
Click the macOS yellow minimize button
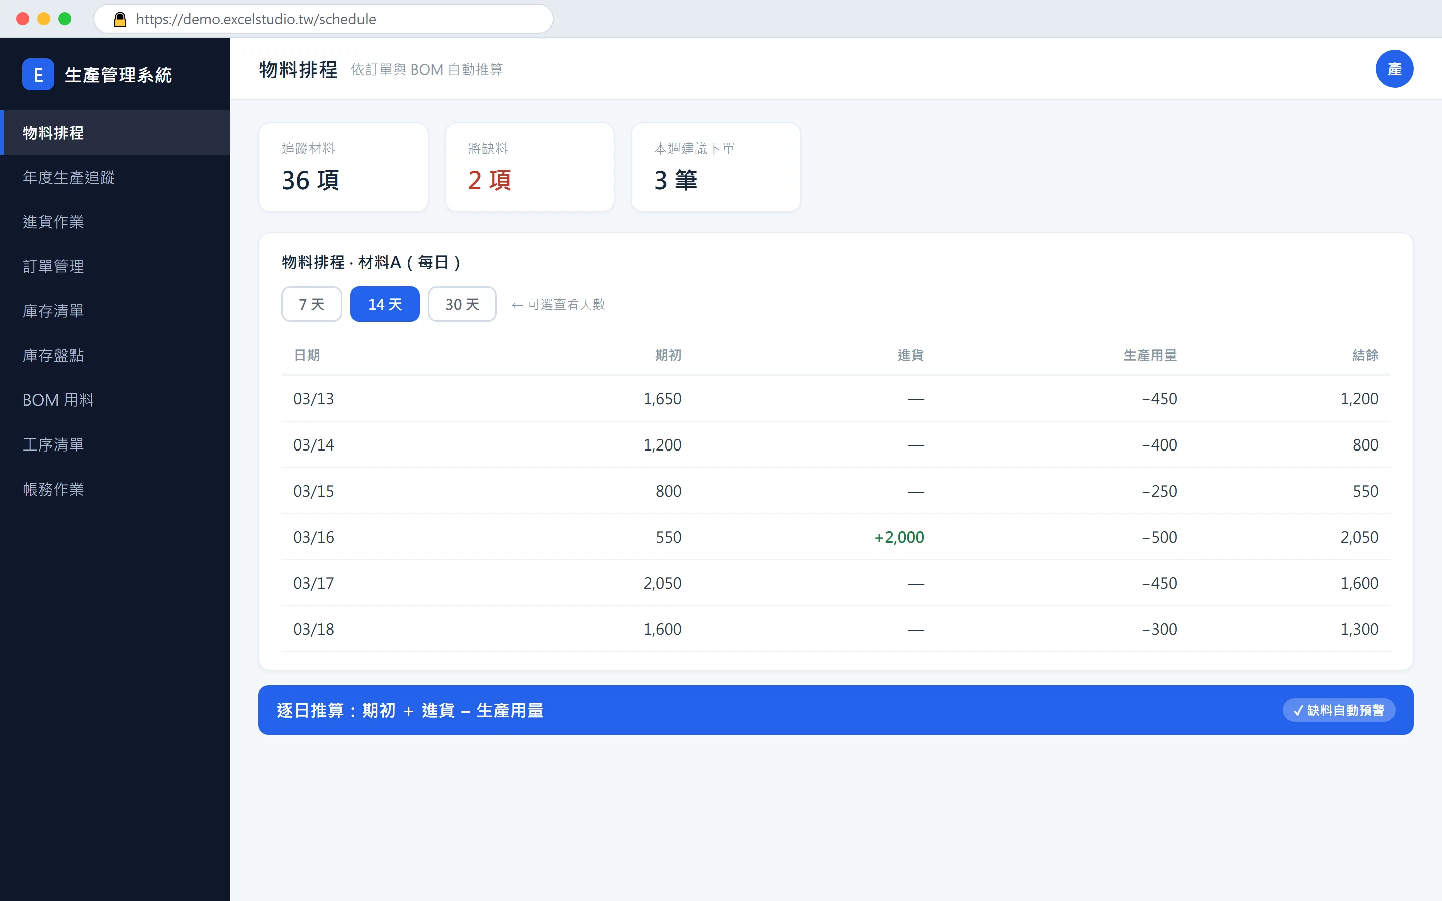coord(44,19)
